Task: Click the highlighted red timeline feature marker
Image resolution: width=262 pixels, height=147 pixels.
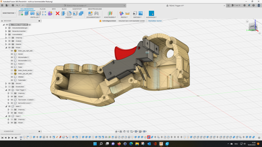Action: click(x=149, y=137)
